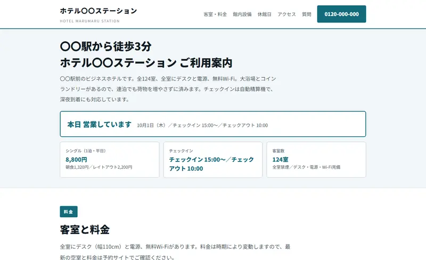Viewport: 426px width, 260px height.
Task: Click the チェックイン card label
Action: coord(181,151)
